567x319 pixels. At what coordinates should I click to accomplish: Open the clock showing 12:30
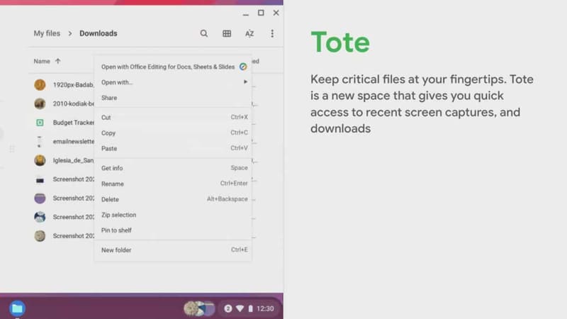265,308
